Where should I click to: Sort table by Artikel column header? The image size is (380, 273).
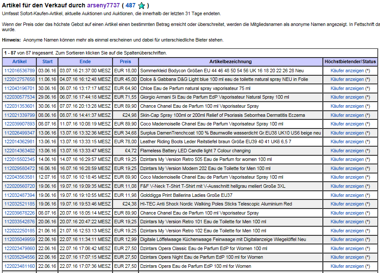click(x=19, y=61)
